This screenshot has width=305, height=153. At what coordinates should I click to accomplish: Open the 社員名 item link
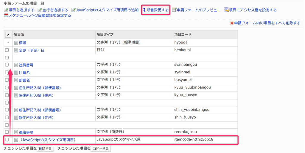click(24, 72)
